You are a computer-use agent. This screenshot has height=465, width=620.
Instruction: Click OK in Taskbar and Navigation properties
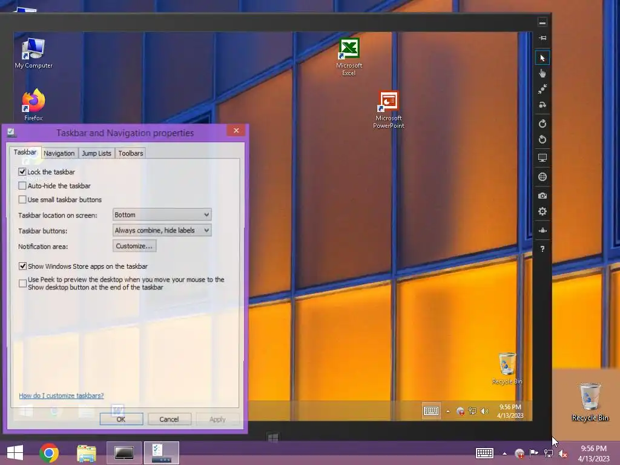(x=121, y=419)
